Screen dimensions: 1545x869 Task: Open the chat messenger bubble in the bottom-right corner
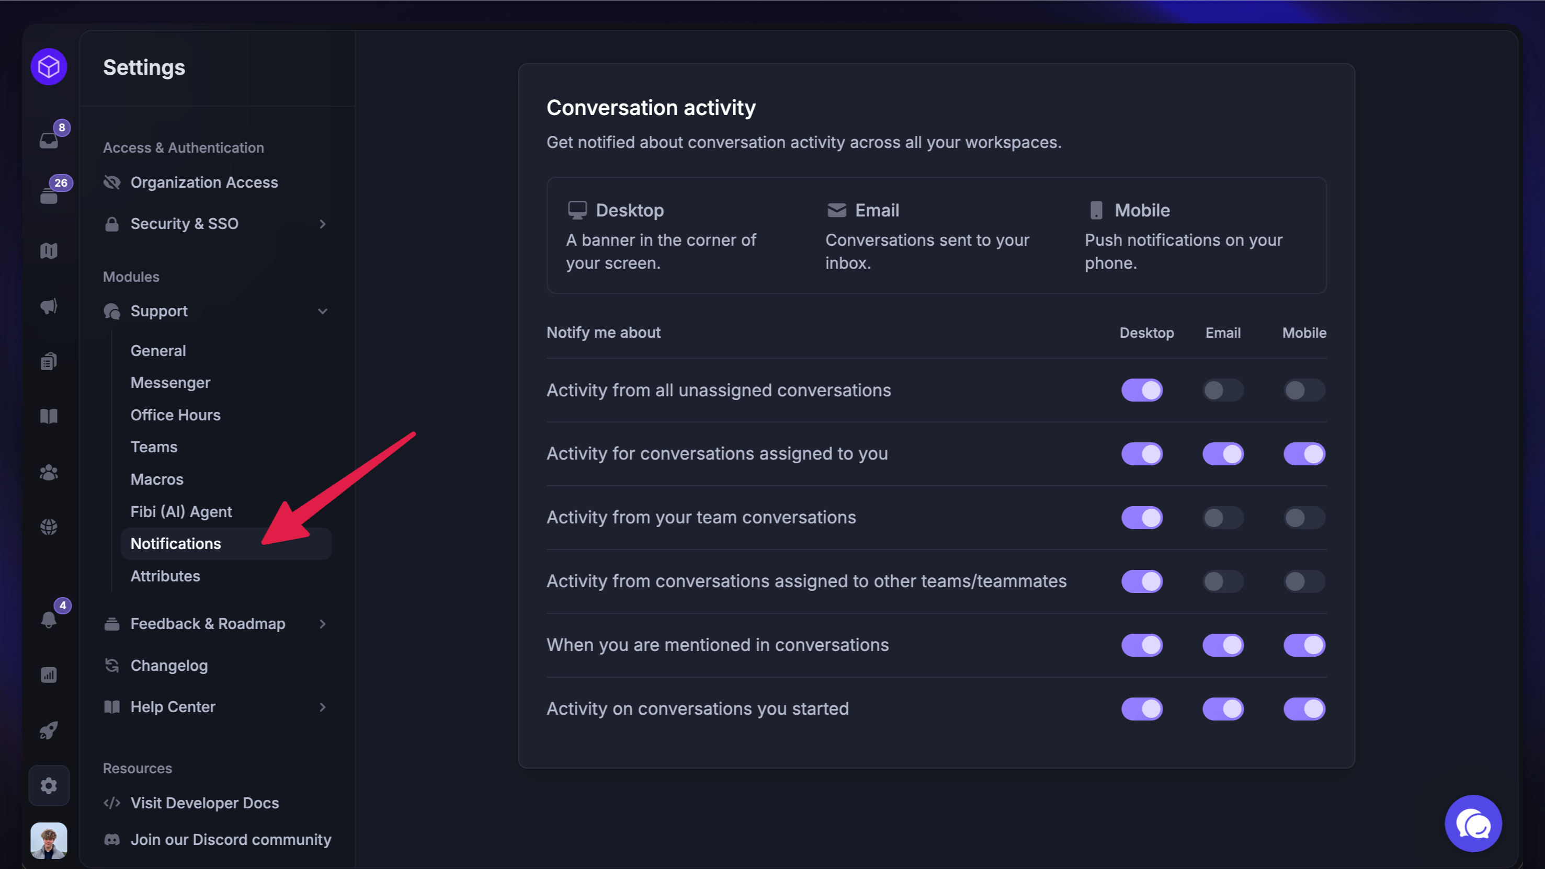pos(1473,824)
